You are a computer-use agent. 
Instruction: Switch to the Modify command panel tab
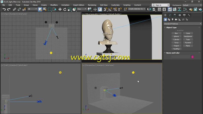[170, 15]
